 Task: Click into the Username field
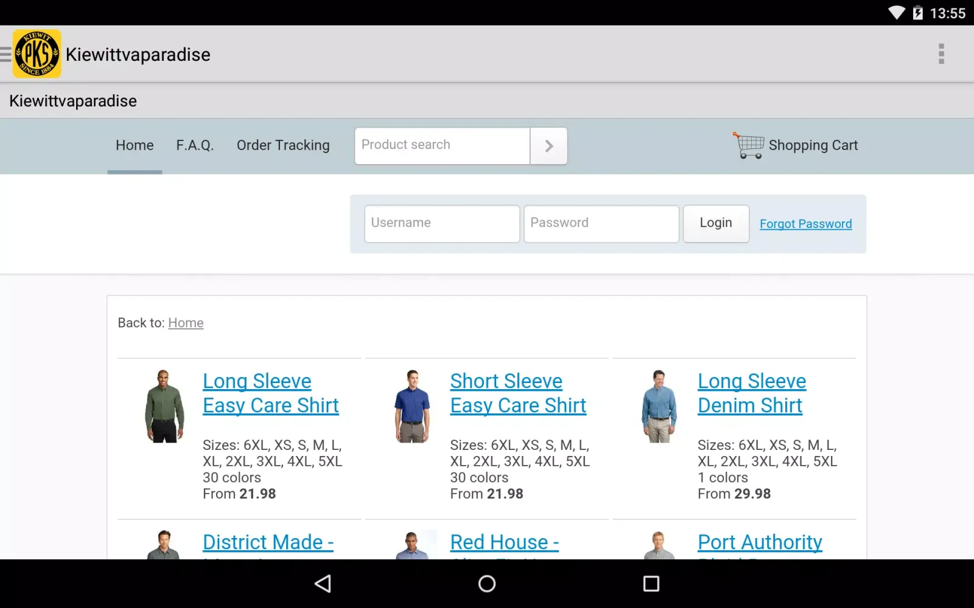(441, 223)
